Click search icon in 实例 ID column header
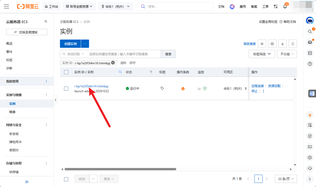316x187 pixels. click(120, 72)
